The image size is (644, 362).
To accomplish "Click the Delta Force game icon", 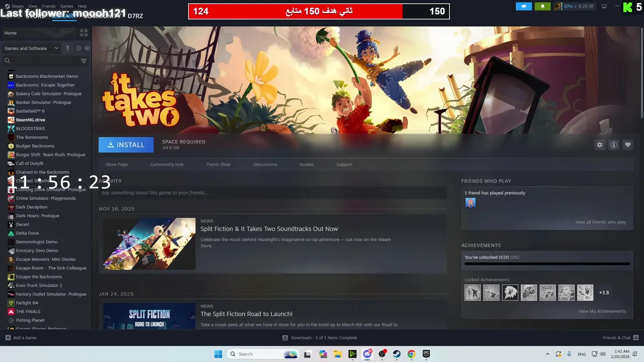I will click(11, 233).
